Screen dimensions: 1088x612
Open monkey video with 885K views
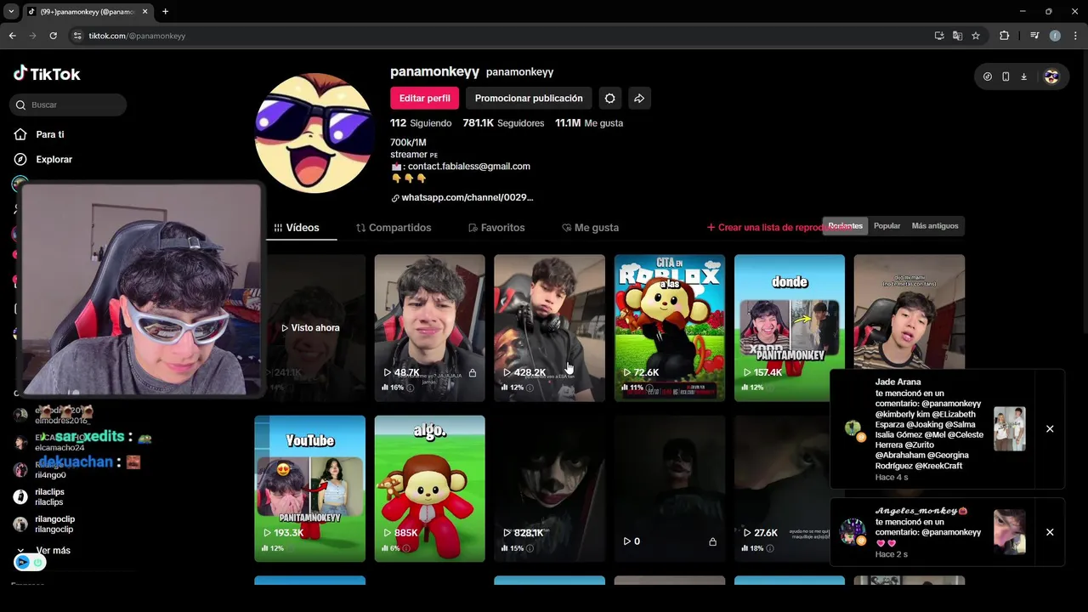click(x=429, y=488)
